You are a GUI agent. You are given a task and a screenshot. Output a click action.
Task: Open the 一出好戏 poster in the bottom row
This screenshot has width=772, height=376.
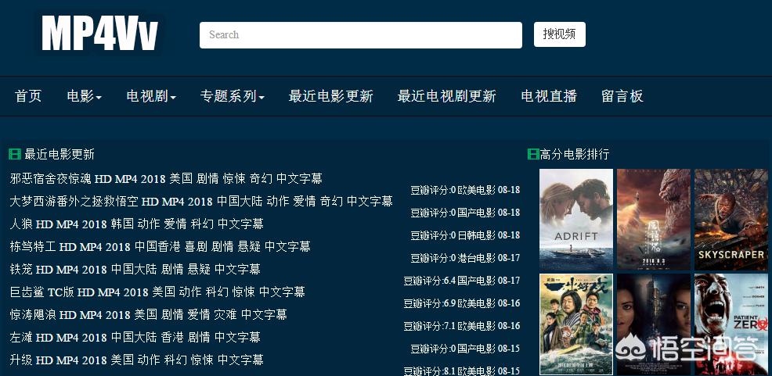coord(575,324)
